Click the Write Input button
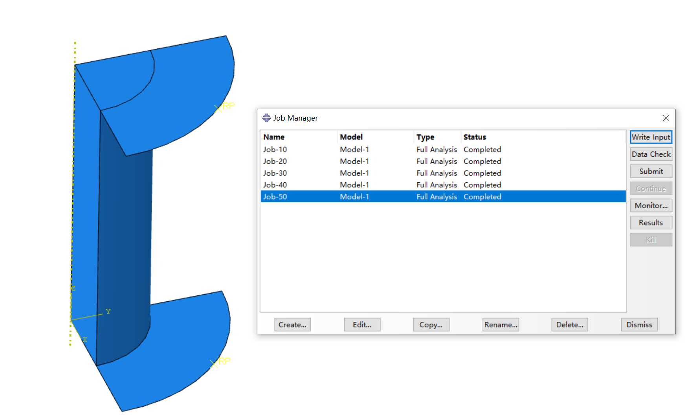The height and width of the screenshot is (418, 697). point(651,137)
